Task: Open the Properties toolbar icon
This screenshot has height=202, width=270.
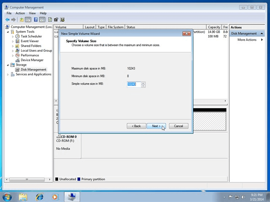Action: tap(56, 20)
